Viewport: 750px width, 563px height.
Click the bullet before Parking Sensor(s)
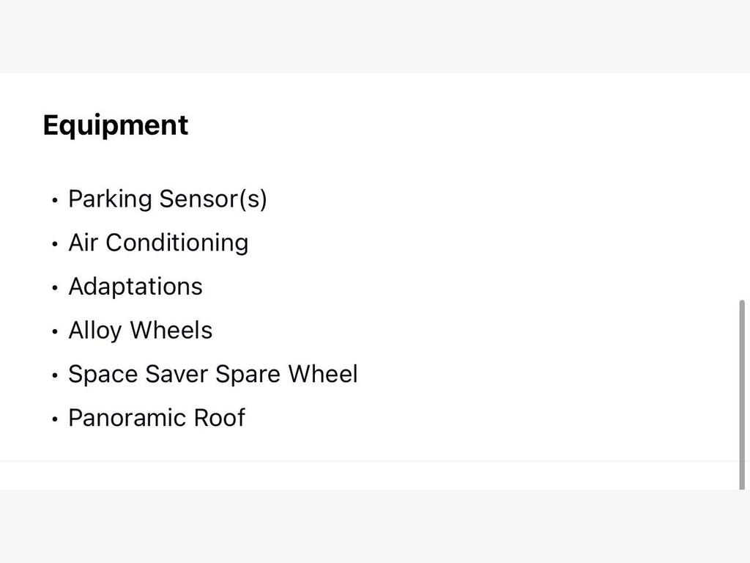54,200
